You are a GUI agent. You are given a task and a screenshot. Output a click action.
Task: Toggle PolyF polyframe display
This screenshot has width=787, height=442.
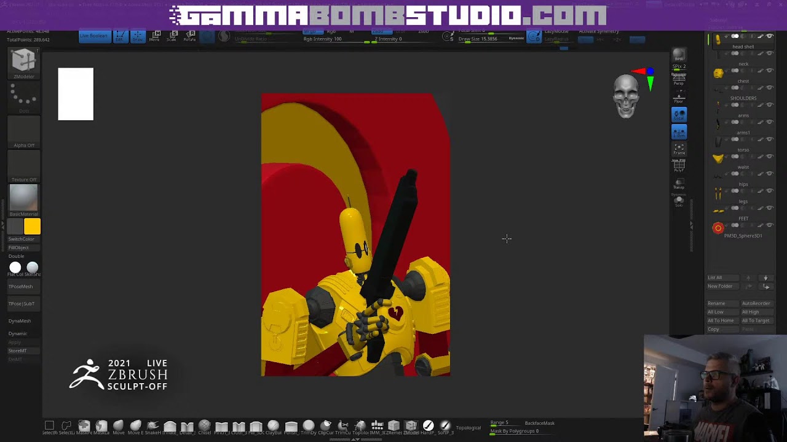(679, 166)
